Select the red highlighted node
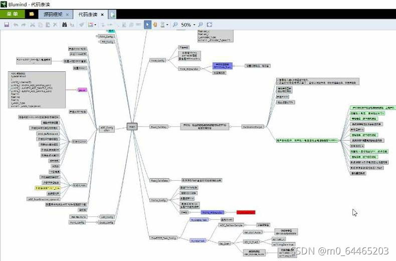Viewport: 396px width, 261px height. tap(246, 212)
